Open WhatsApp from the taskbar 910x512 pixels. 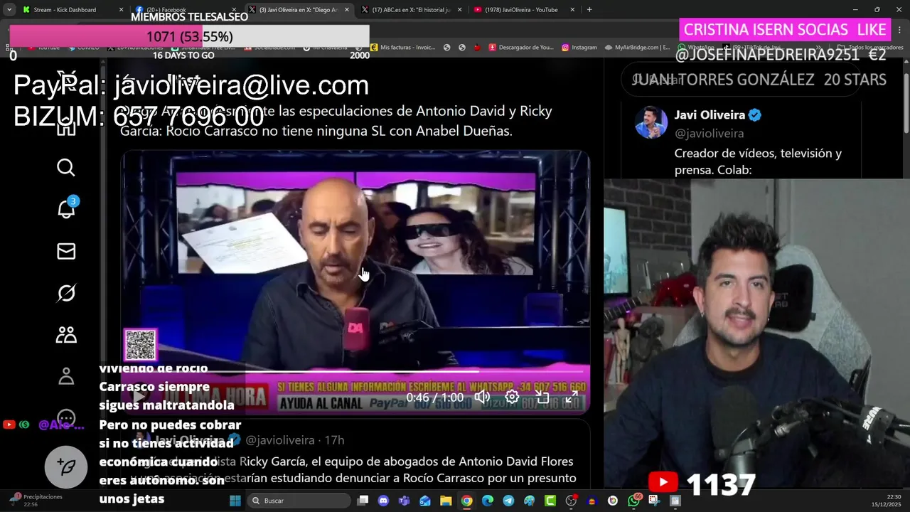[x=633, y=501]
